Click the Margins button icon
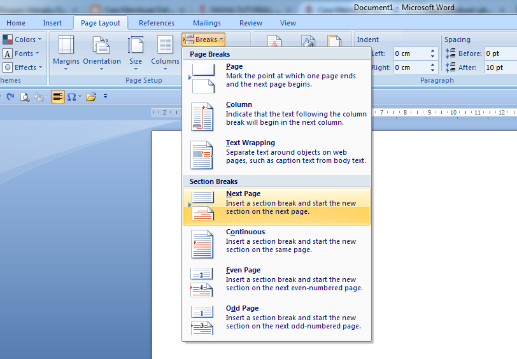 [66, 45]
